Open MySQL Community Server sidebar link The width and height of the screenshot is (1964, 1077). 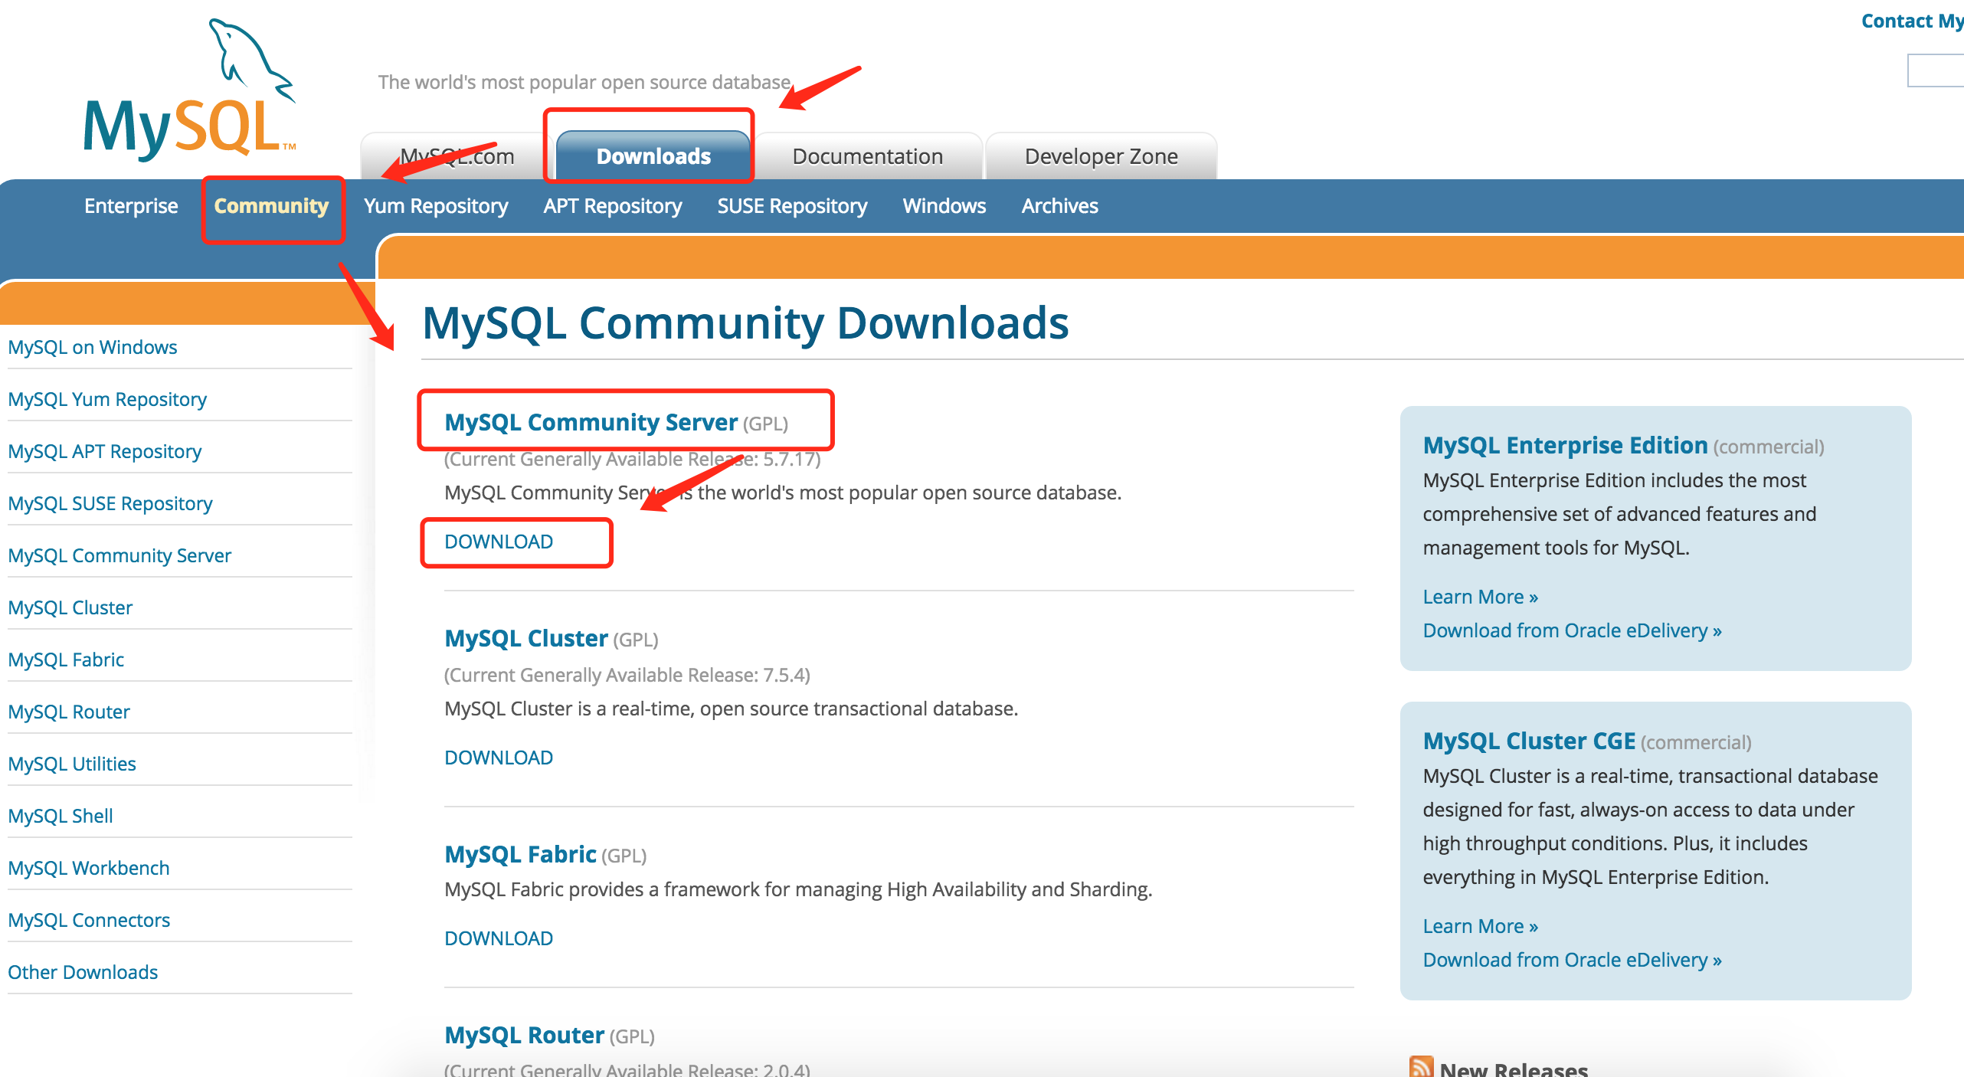tap(119, 555)
